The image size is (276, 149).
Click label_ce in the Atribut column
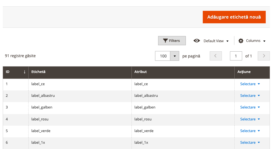pos(141,84)
